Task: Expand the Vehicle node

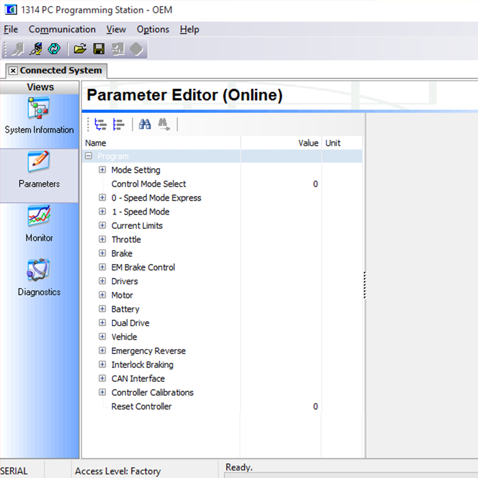Action: [x=102, y=336]
